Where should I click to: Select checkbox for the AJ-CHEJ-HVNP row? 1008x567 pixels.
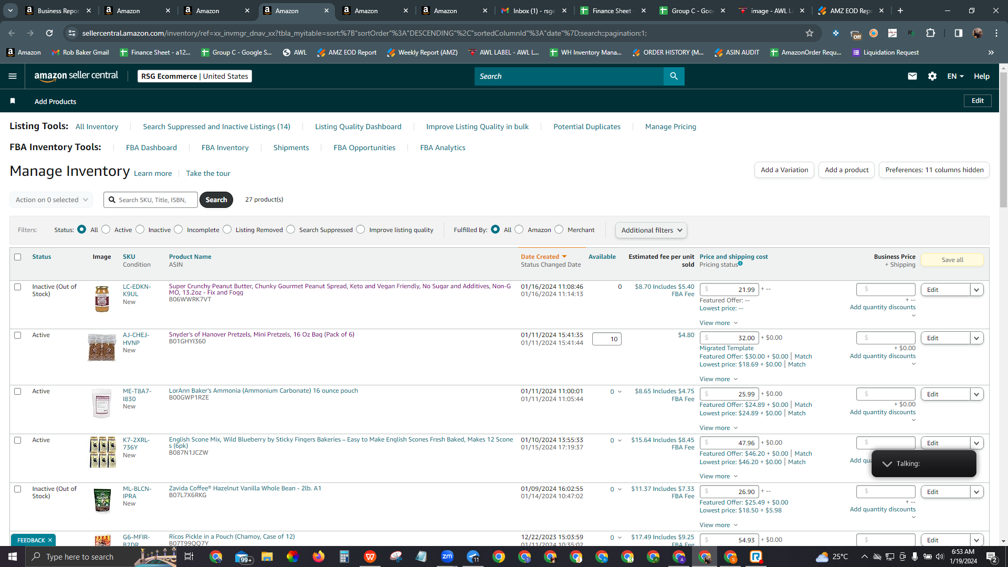coord(18,335)
